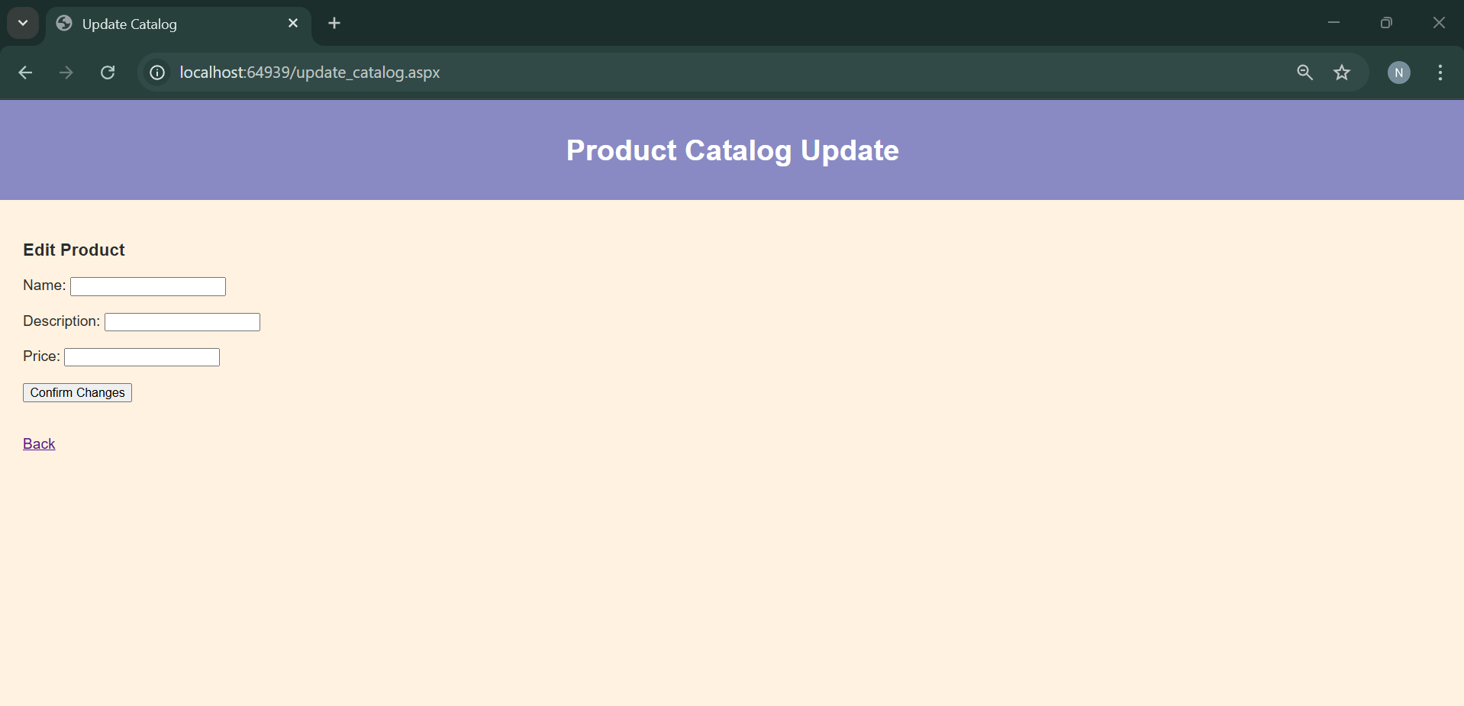Open a new browser tab

pos(334,23)
